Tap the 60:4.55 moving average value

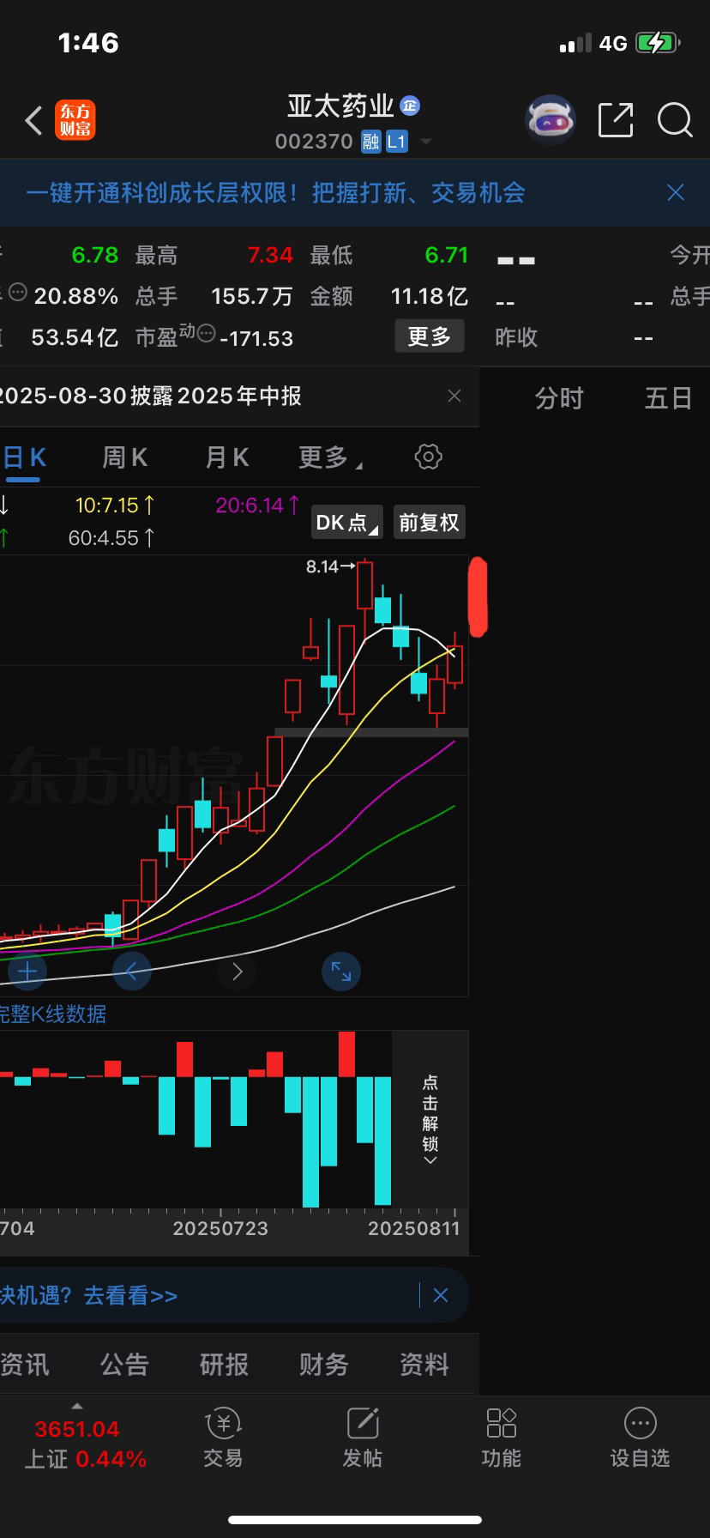[111, 538]
